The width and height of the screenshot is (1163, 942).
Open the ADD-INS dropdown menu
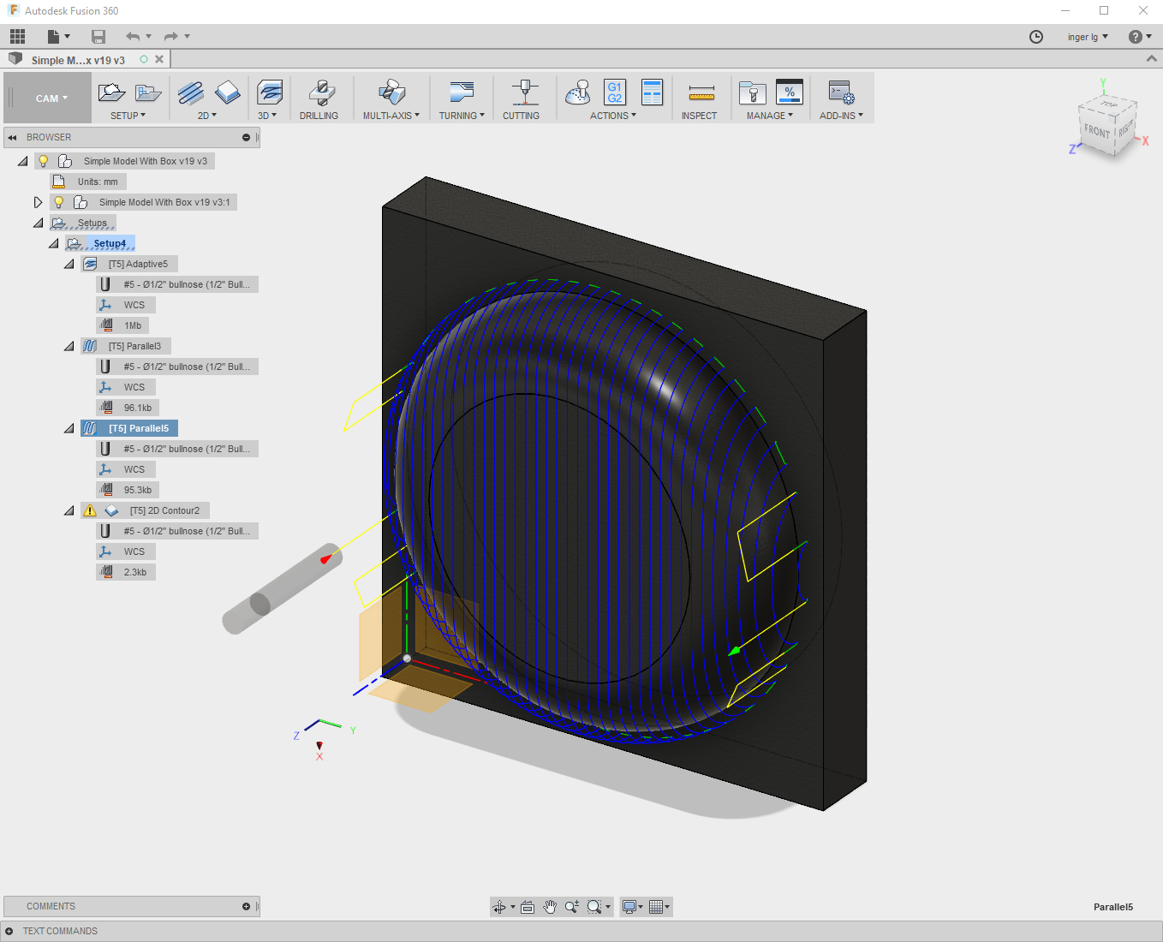[x=841, y=116]
